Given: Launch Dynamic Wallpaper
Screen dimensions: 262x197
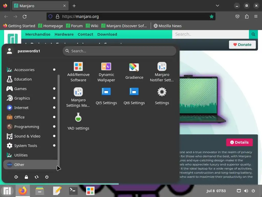Looking at the screenshot, I should point(106,72).
